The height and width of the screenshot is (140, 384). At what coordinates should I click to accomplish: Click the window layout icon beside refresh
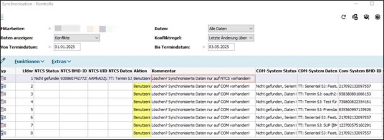355,17
